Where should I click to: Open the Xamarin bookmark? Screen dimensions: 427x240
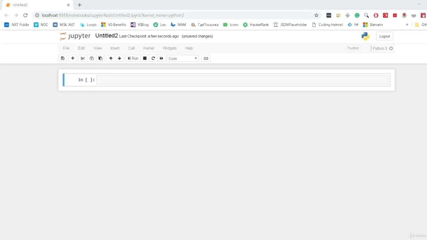373,25
